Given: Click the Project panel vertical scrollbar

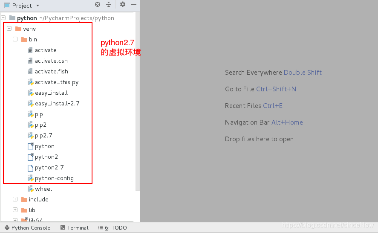Looking at the screenshot, I should [138, 102].
